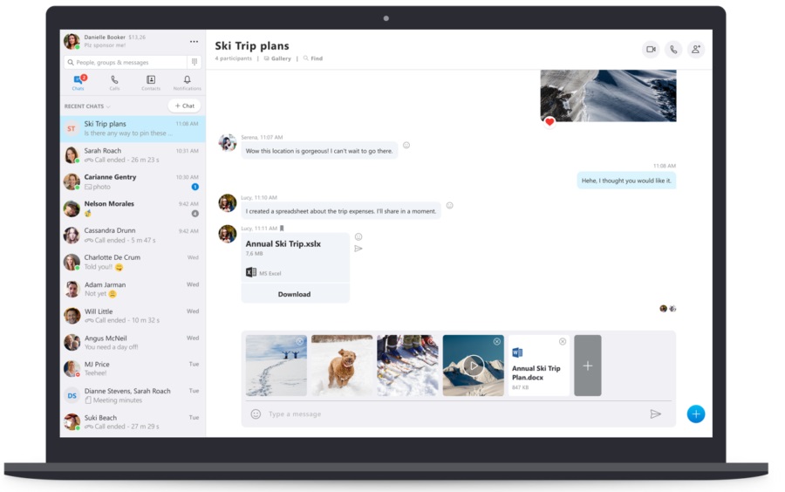The image size is (785, 492).
Task: Forward the Annual Ski Trip.xlsx file
Action: 358,249
